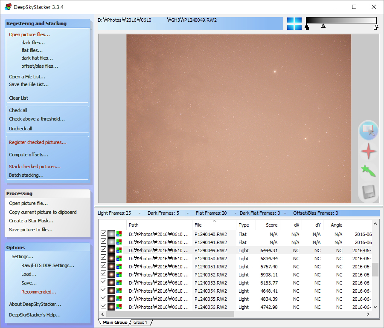
Task: Click Uncheck all
Action: tap(20, 129)
